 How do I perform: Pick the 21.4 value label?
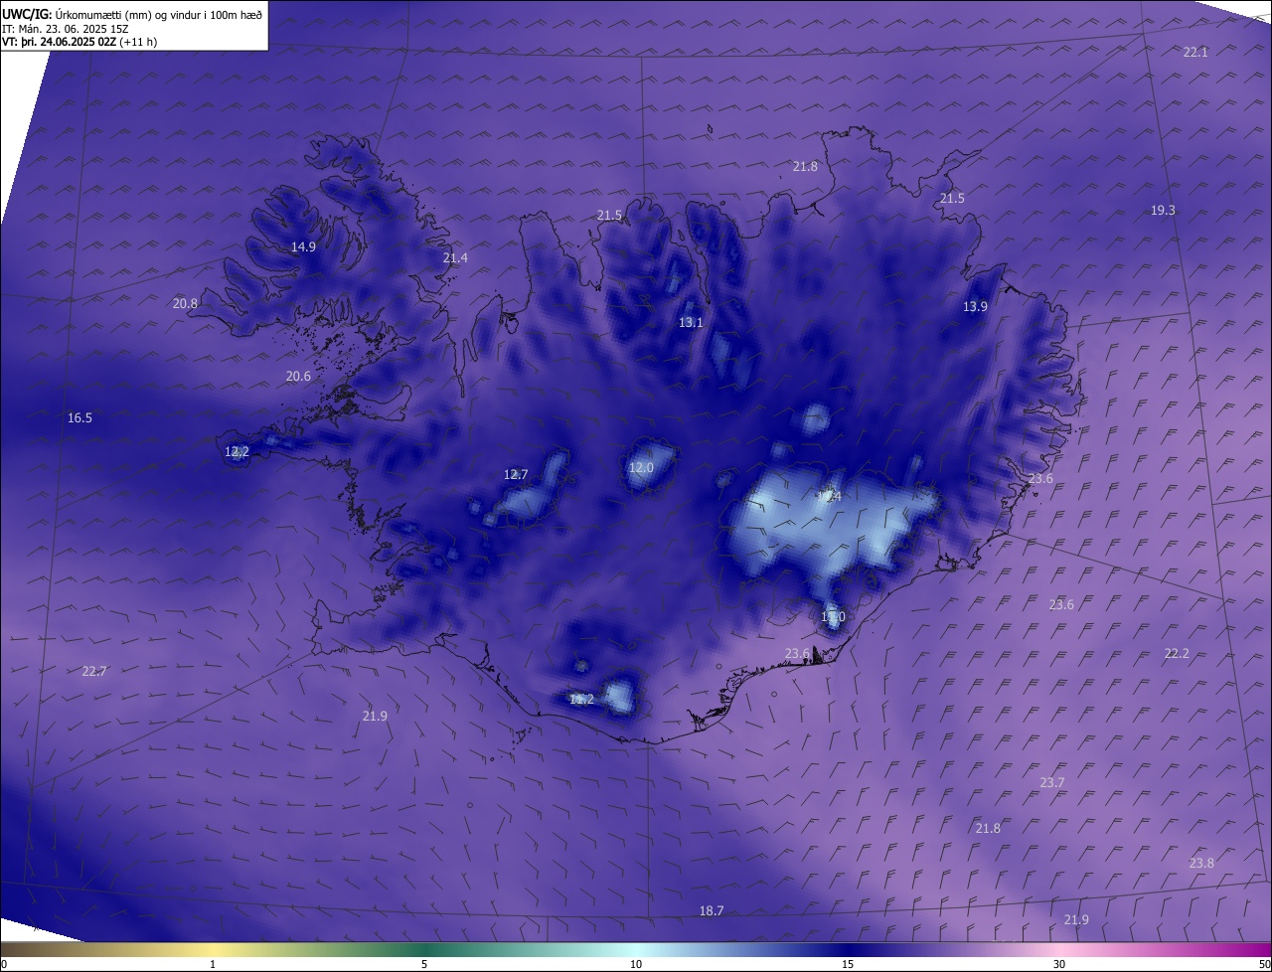click(x=455, y=258)
